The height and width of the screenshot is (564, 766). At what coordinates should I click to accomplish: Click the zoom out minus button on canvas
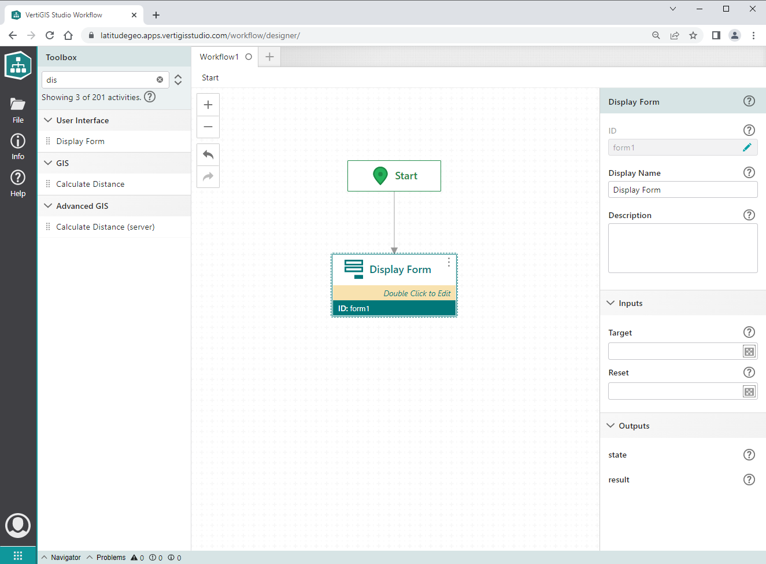208,127
